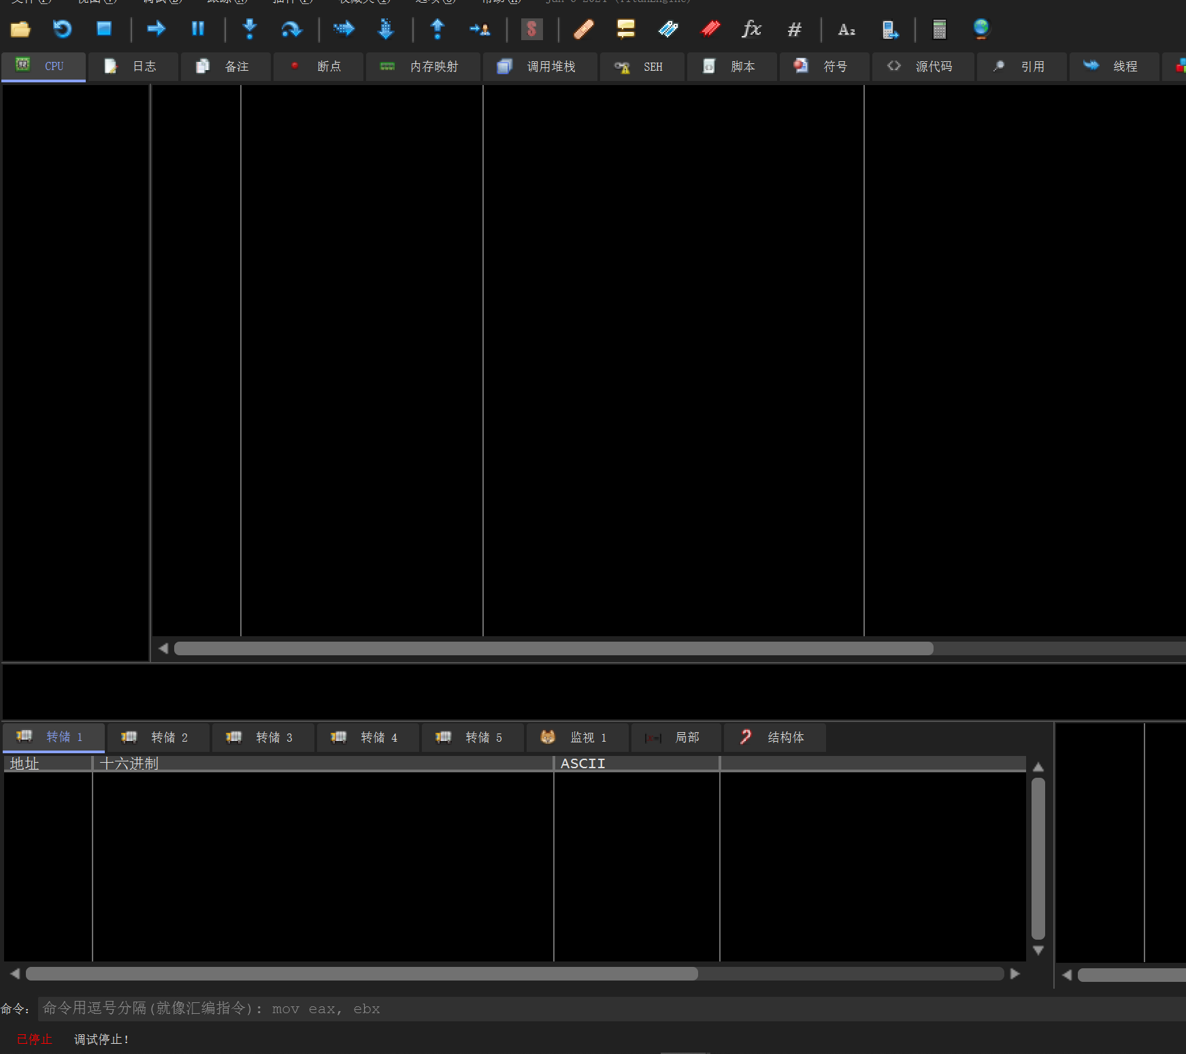Restart debugging with the circular arrow icon
This screenshot has width=1186, height=1054.
(x=63, y=29)
